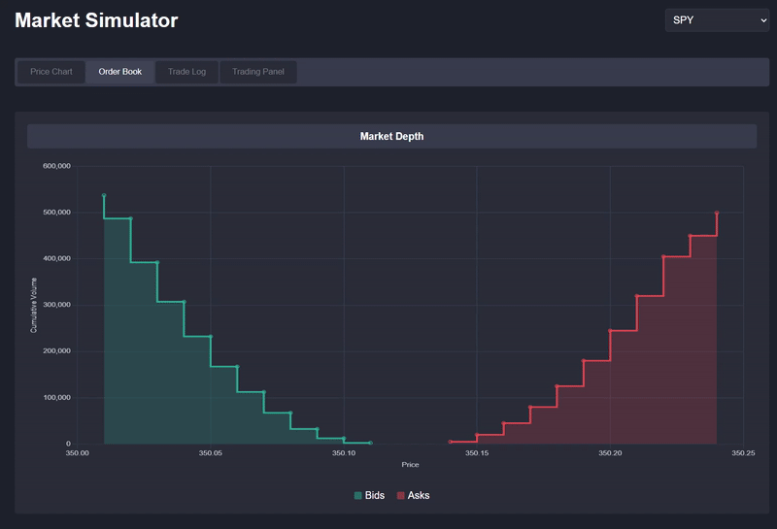Select the bid data point at price 350.03
Image resolution: width=777 pixels, height=529 pixels.
(x=157, y=262)
